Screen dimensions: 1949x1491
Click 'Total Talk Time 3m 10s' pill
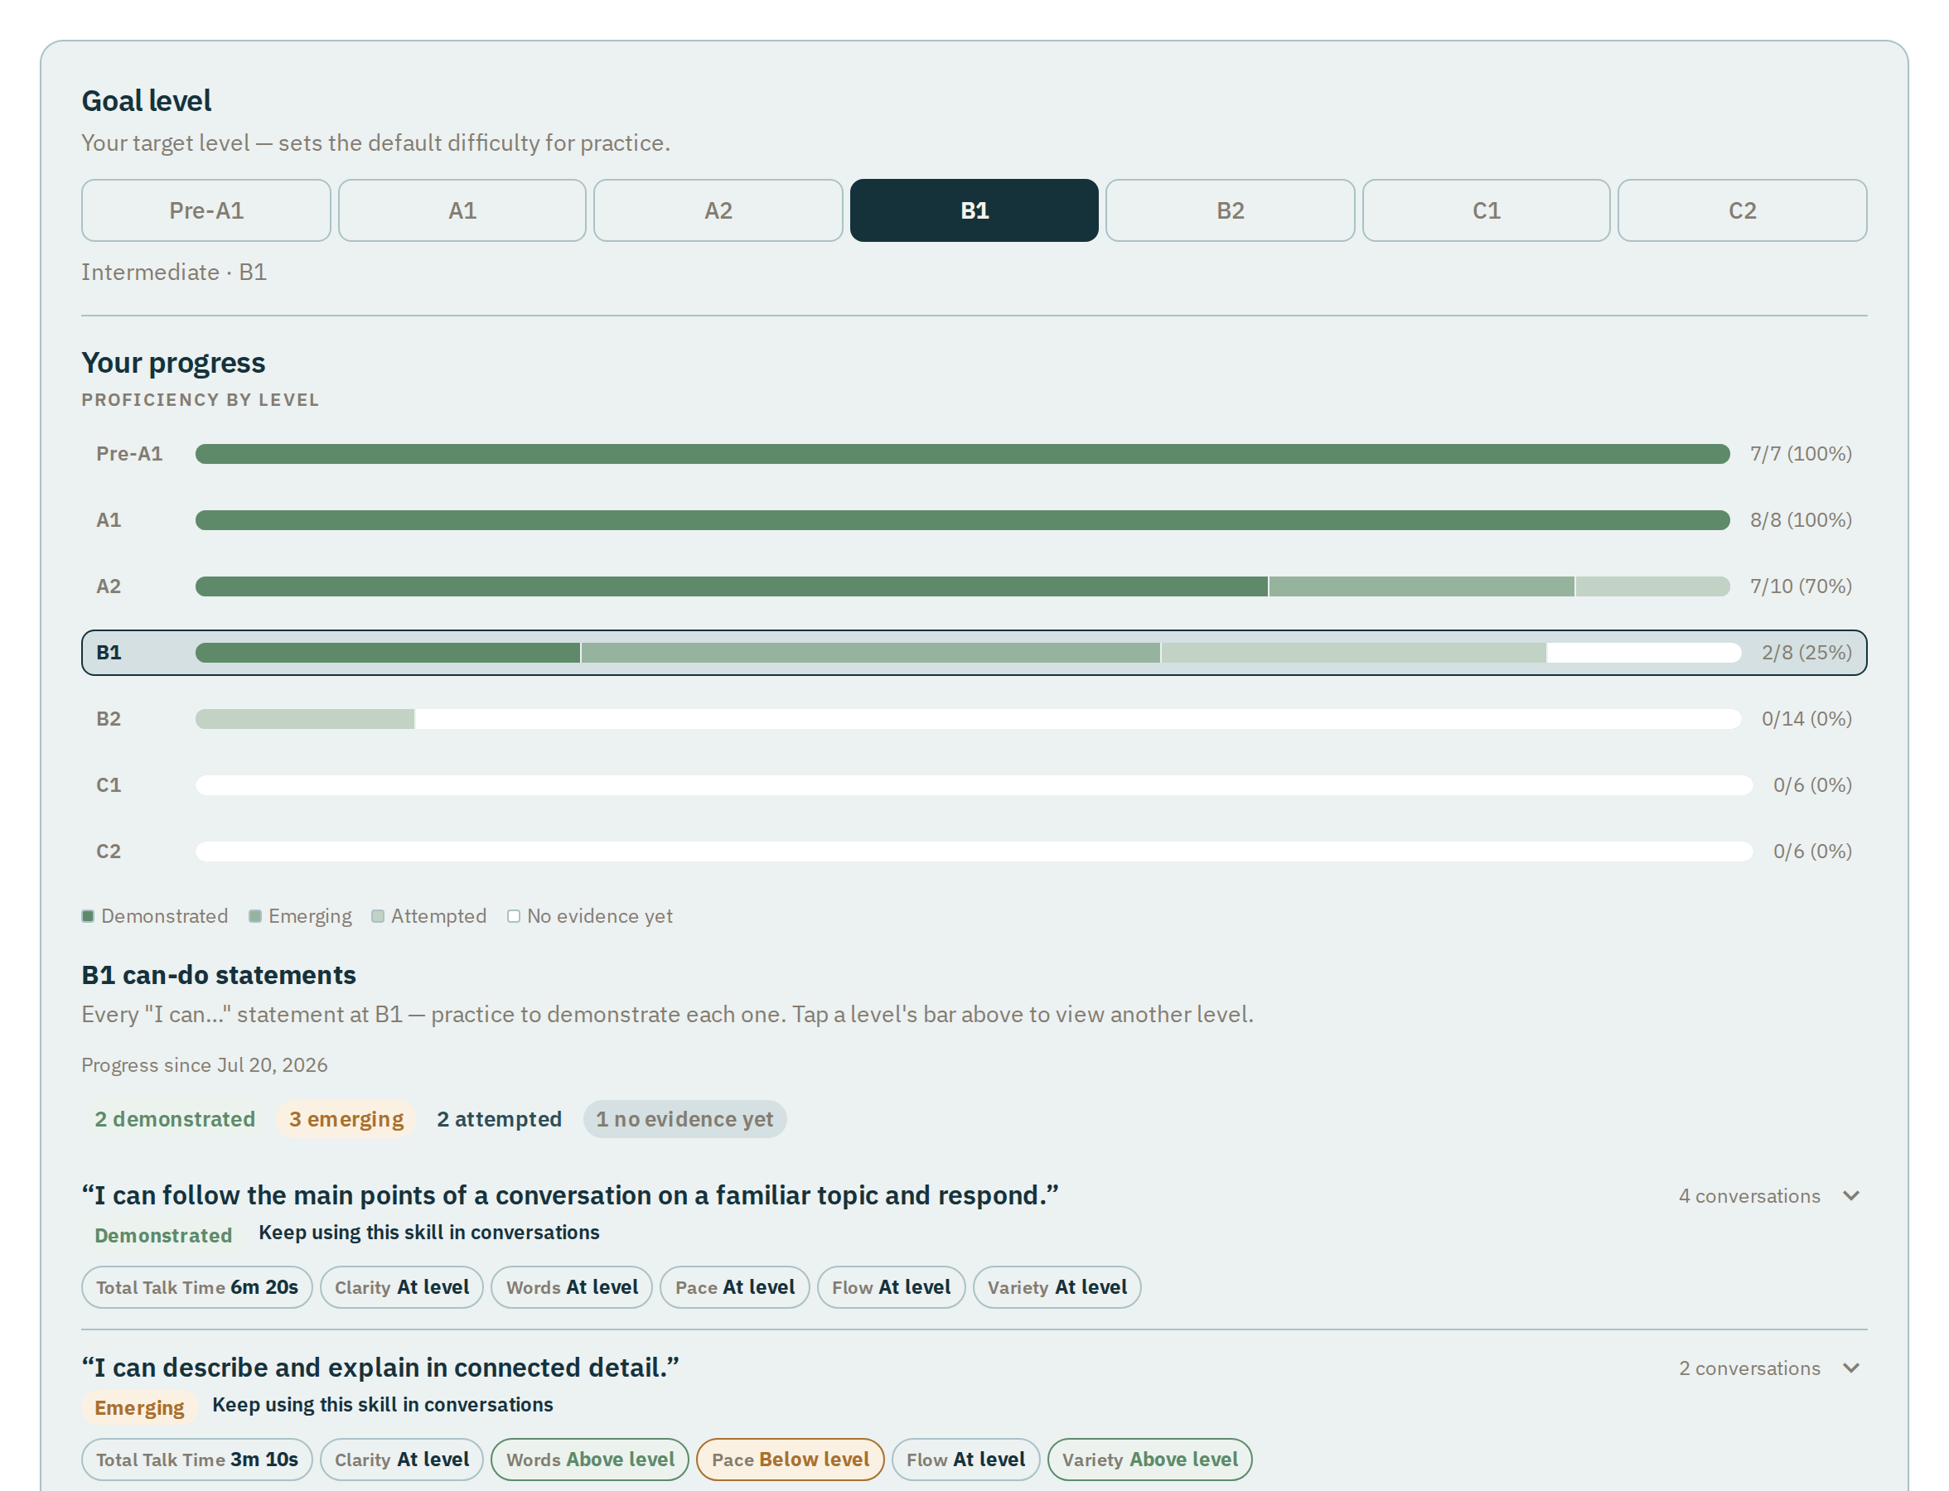197,1459
